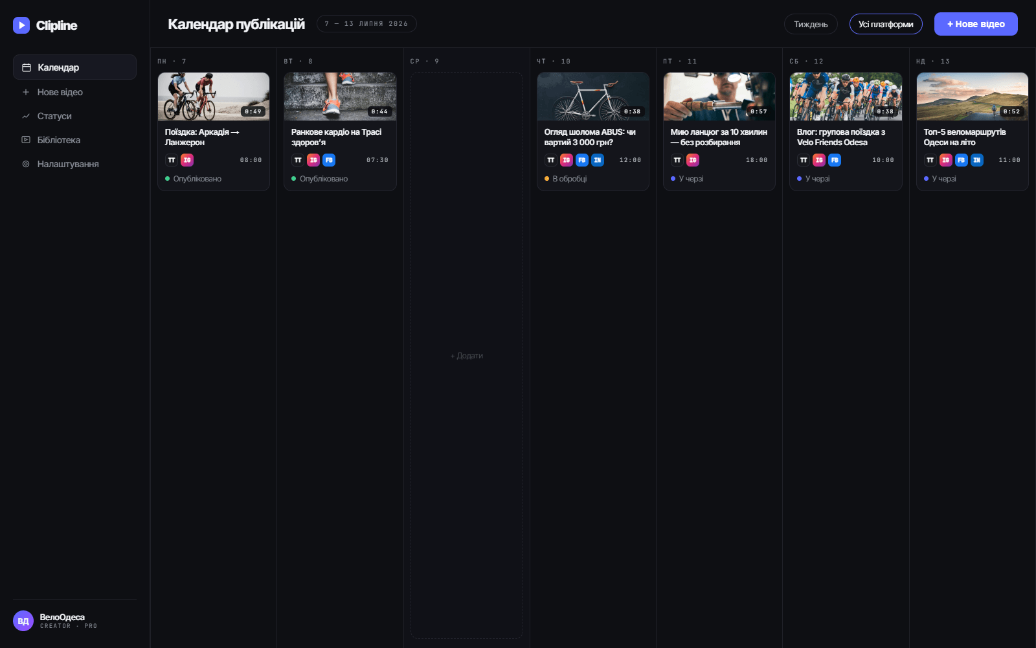Open thumbnail for Поїздка: Аркадія → Ланжерон

214,97
